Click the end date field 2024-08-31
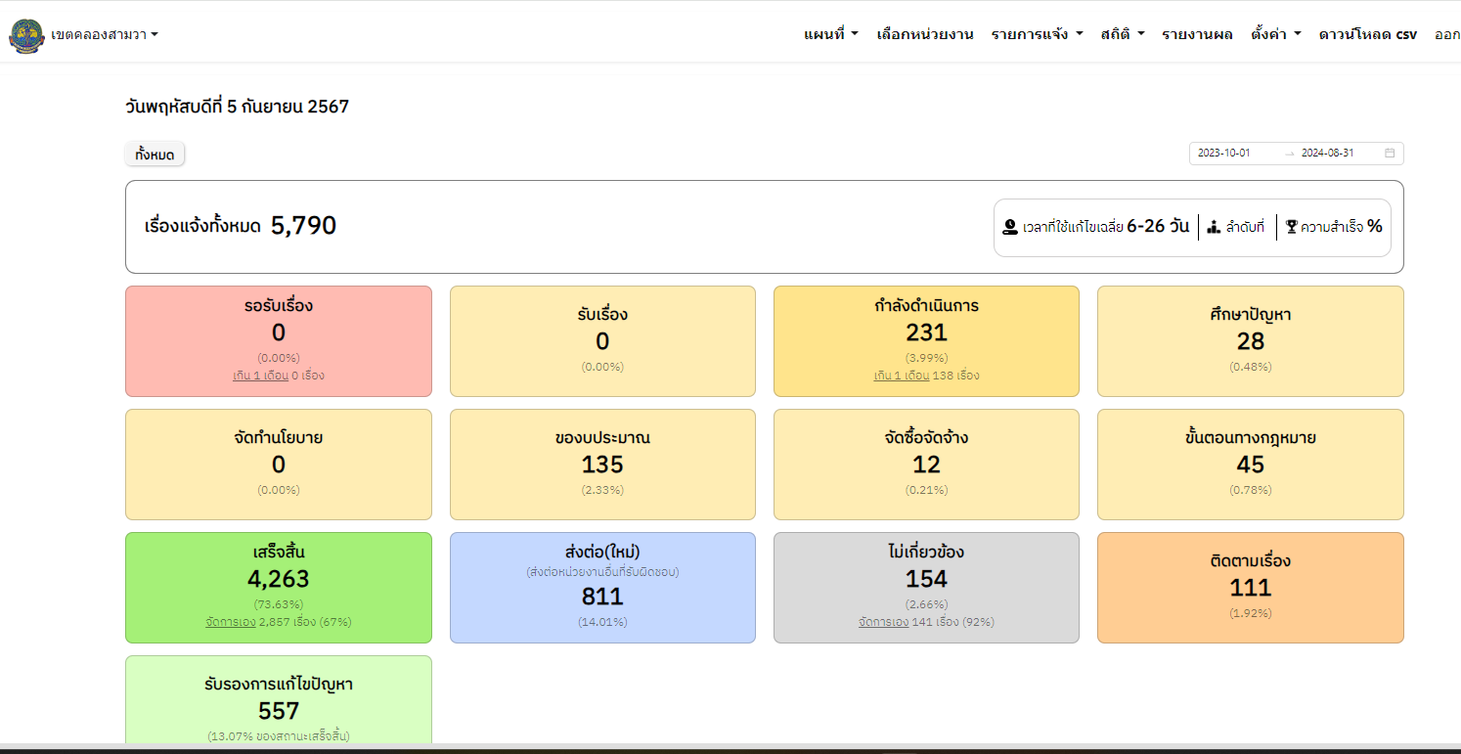The height and width of the screenshot is (754, 1461). (1327, 154)
